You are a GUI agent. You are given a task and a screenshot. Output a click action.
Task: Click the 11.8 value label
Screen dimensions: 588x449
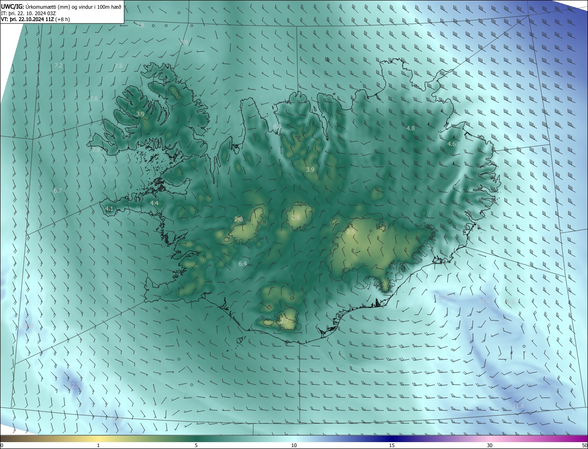[518, 406]
